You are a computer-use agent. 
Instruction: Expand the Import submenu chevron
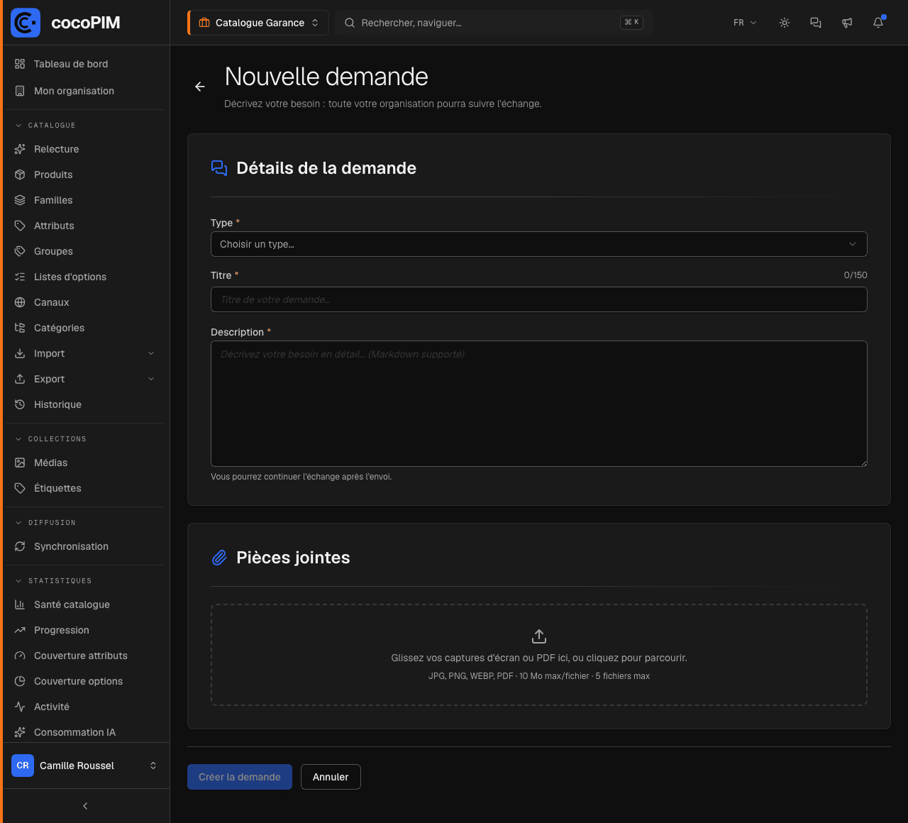[151, 353]
